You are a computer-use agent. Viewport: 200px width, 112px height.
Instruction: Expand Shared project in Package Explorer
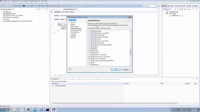tap(2, 19)
